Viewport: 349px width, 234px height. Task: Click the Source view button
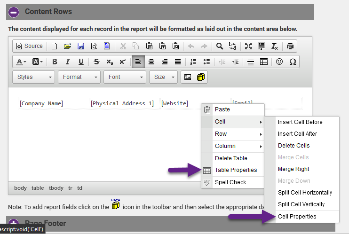click(30, 46)
